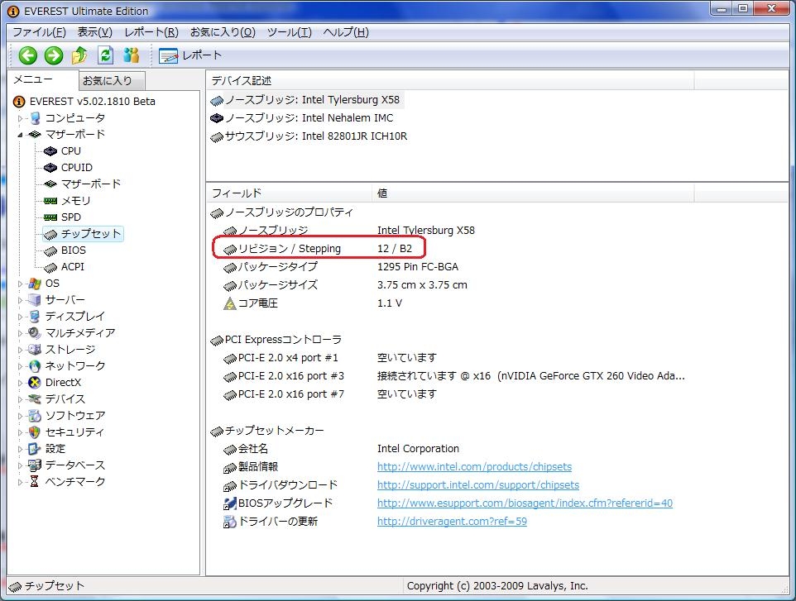The image size is (796, 601).
Task: Click the マルチメディア speaker icon
Action: (x=34, y=333)
